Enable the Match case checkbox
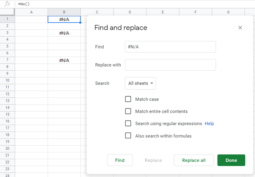Viewport: 255px width, 177px height. [128, 99]
